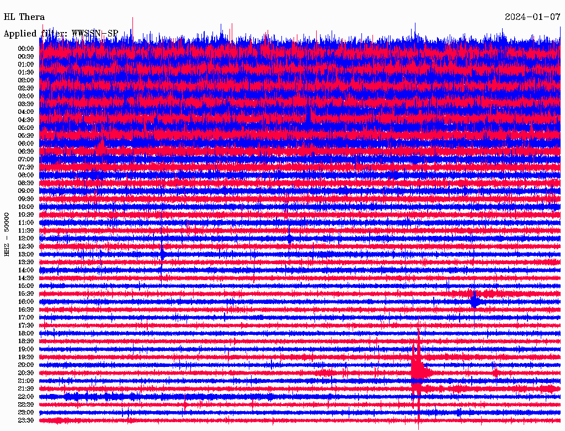Select the 14:30 time label

pos(26,278)
